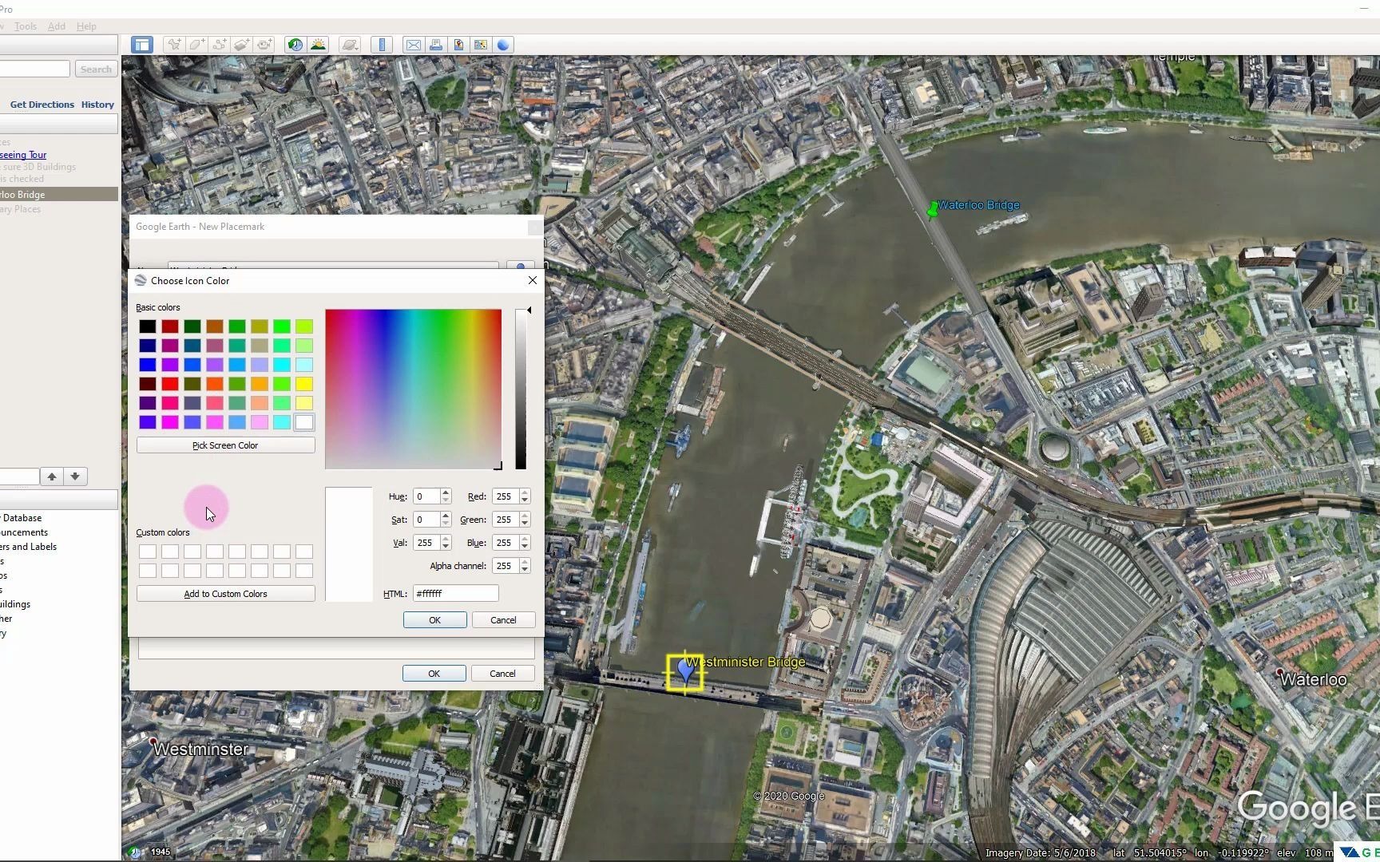1380x862 pixels.
Task: Open the planet switcher dropdown
Action: pos(349,45)
